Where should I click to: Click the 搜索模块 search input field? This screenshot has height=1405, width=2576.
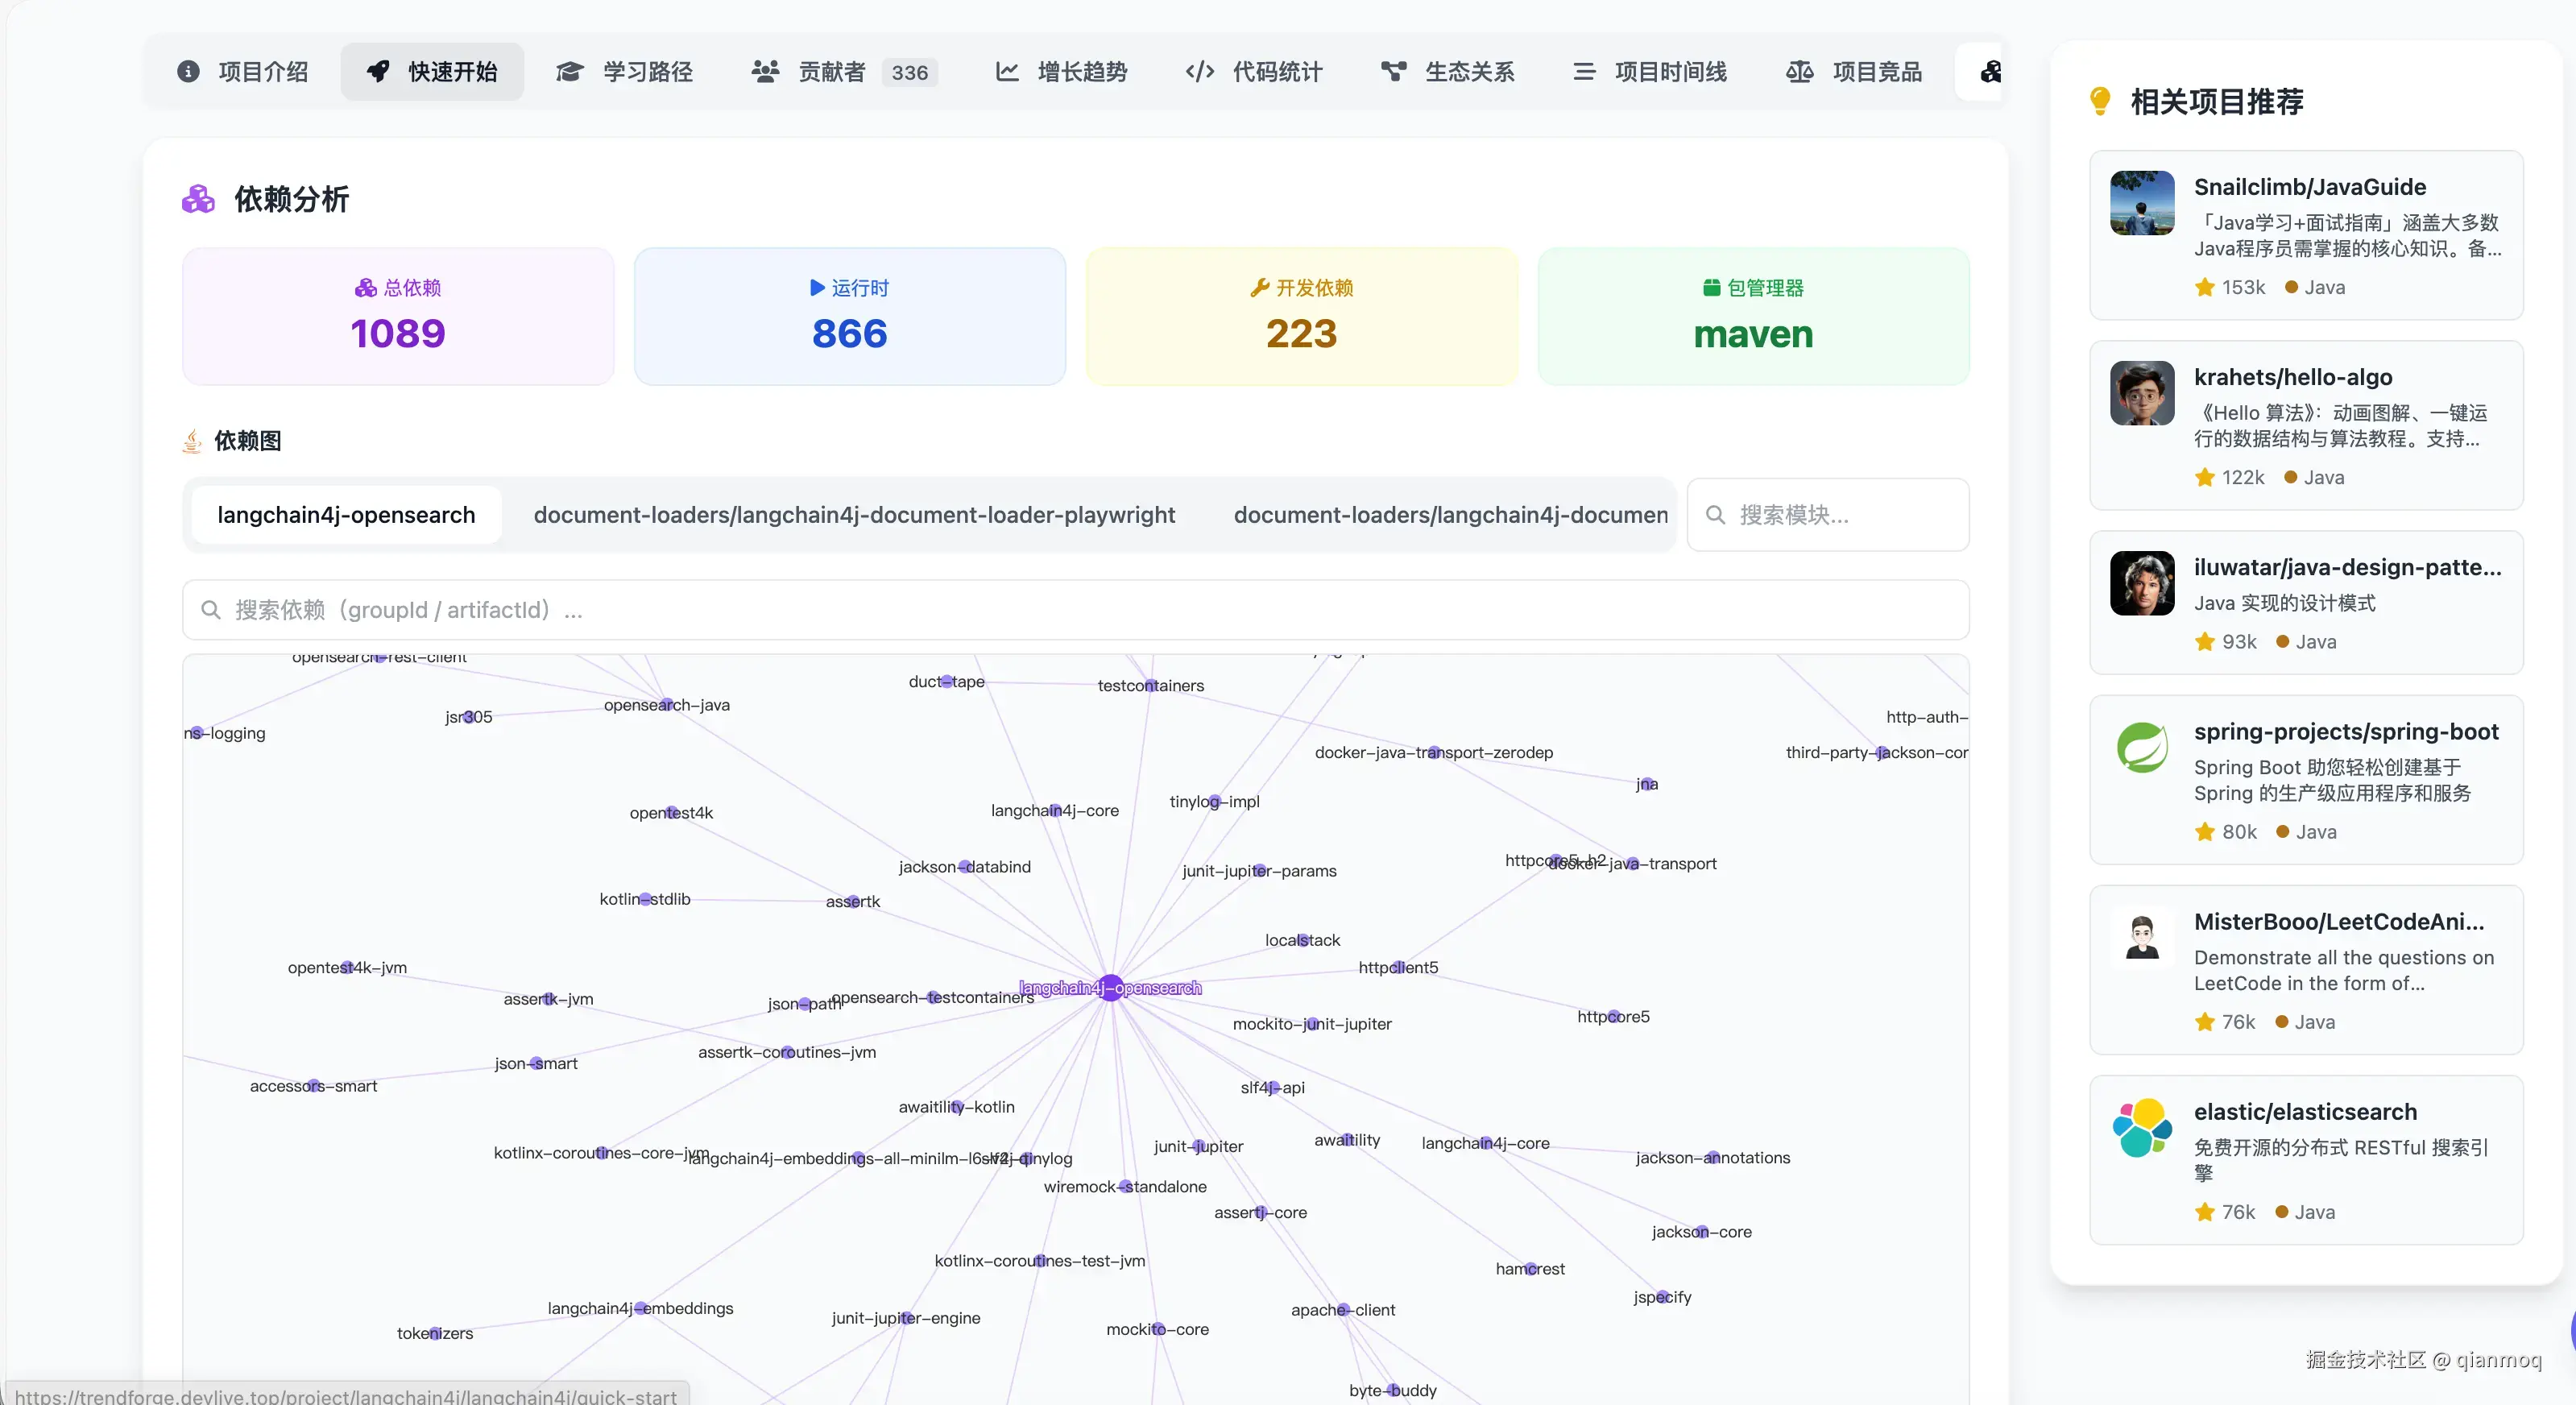[1828, 514]
